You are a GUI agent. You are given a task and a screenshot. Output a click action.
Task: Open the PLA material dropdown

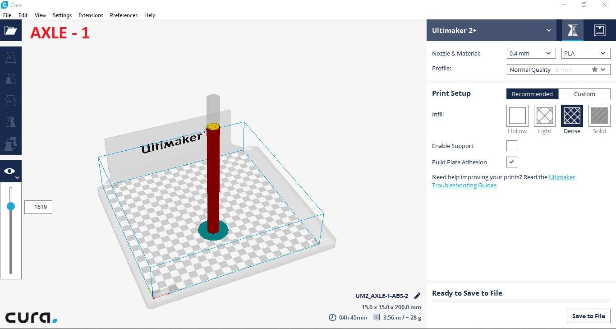(586, 53)
